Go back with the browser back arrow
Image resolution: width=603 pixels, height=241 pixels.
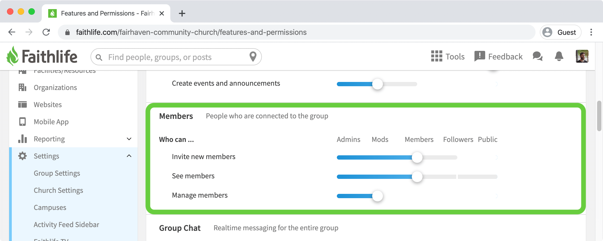point(12,32)
